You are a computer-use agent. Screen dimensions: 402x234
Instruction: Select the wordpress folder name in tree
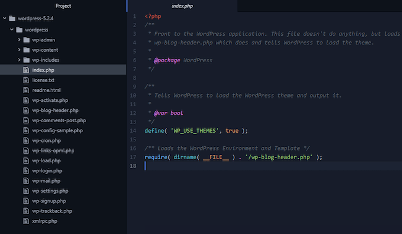[x=36, y=30]
